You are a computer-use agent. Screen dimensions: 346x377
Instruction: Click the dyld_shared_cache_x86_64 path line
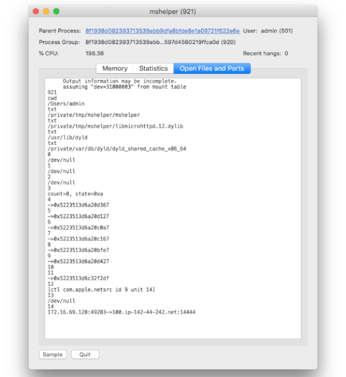click(x=117, y=149)
